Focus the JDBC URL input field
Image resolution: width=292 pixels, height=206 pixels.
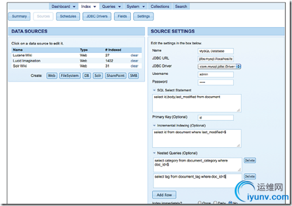point(216,59)
